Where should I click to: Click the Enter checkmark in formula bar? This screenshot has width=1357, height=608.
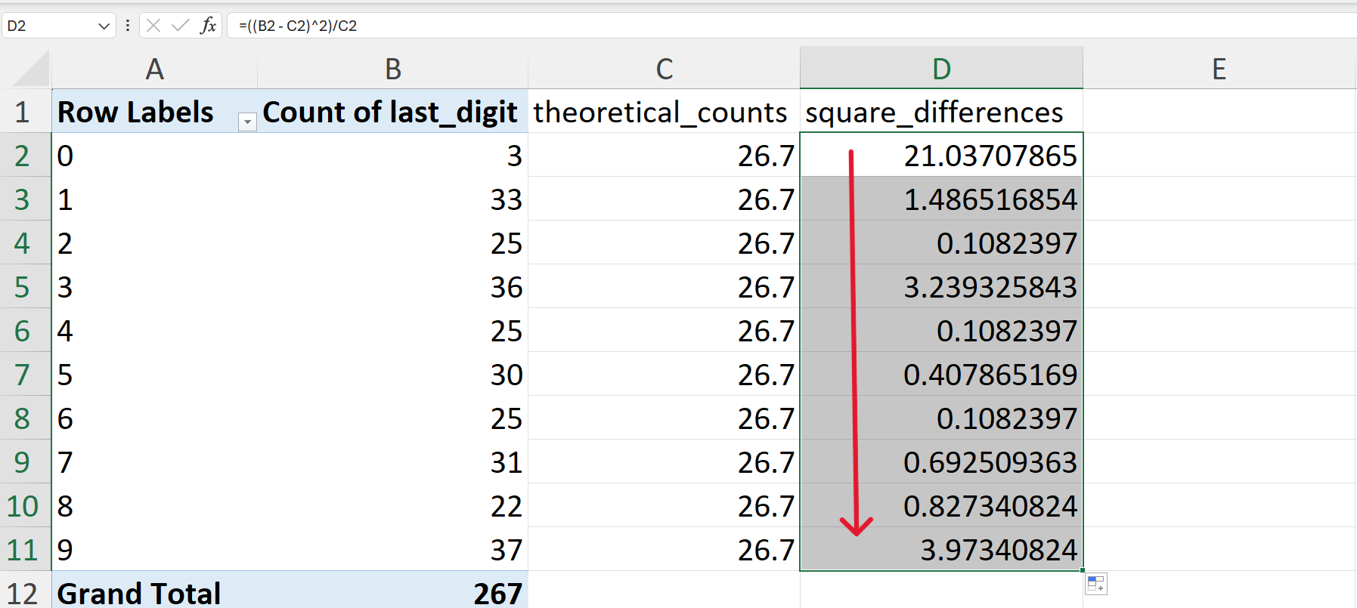[180, 26]
